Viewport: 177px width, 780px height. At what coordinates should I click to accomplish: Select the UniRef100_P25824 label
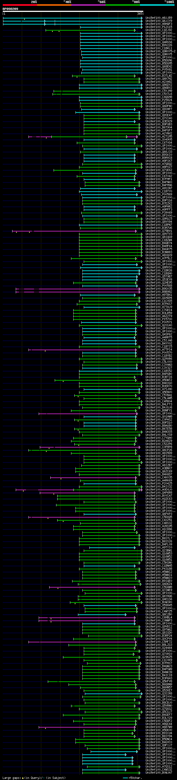tap(159, 100)
